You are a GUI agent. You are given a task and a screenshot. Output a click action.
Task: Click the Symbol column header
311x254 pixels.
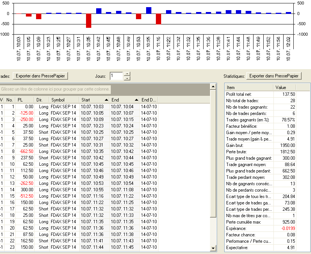[64, 100]
